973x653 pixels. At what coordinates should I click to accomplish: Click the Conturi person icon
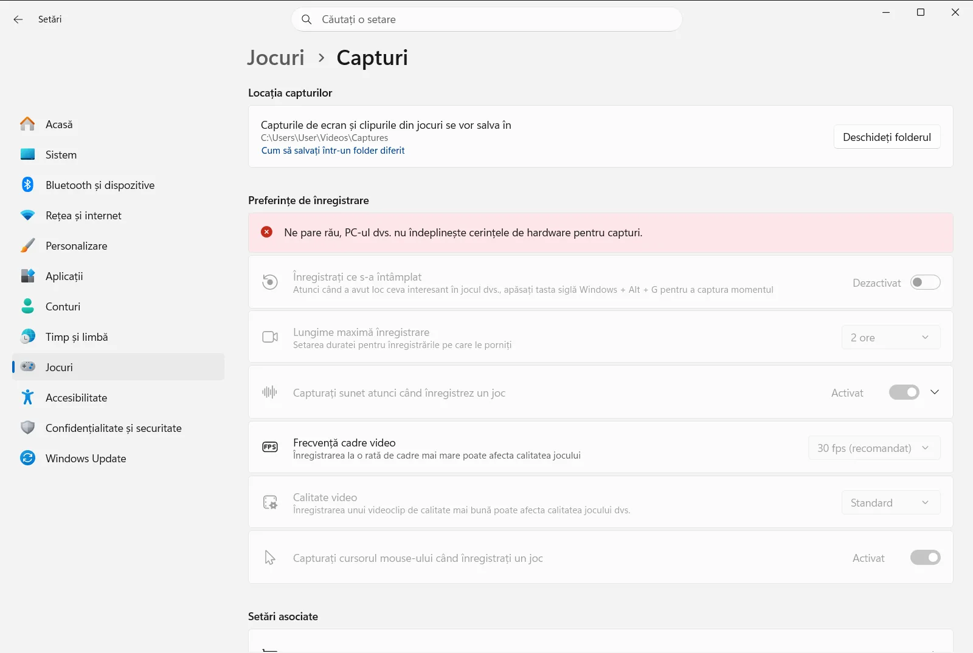tap(27, 306)
